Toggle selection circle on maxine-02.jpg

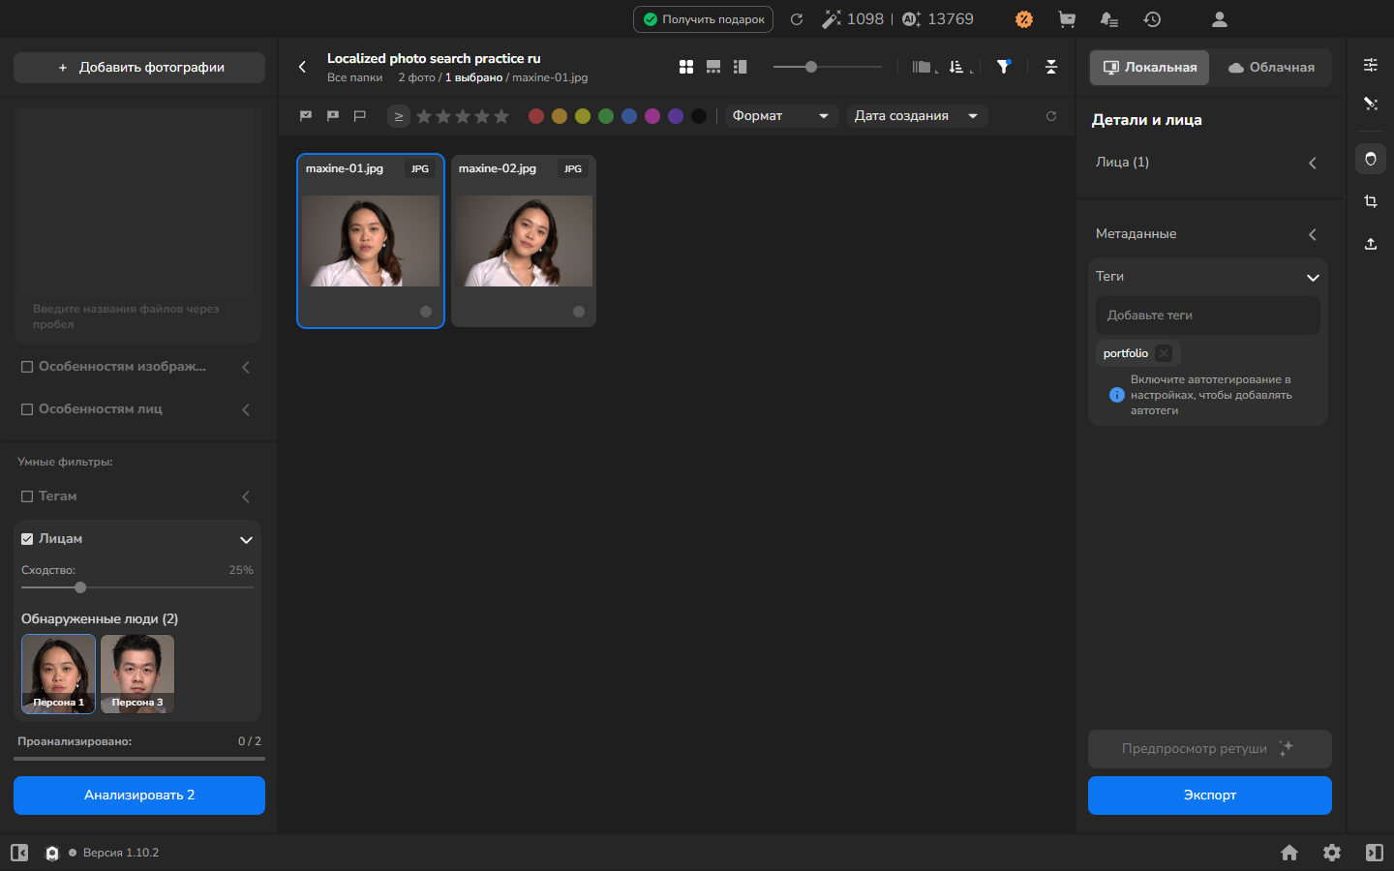579,312
